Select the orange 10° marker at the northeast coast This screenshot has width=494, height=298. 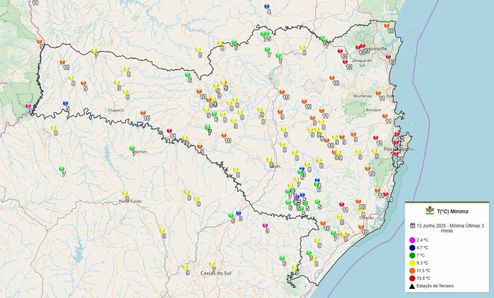point(387,25)
